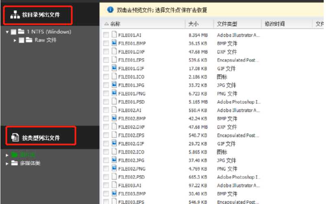Click the directory tree icon beside 按目录列出文件
This screenshot has height=204, width=329.
pyautogui.click(x=15, y=15)
